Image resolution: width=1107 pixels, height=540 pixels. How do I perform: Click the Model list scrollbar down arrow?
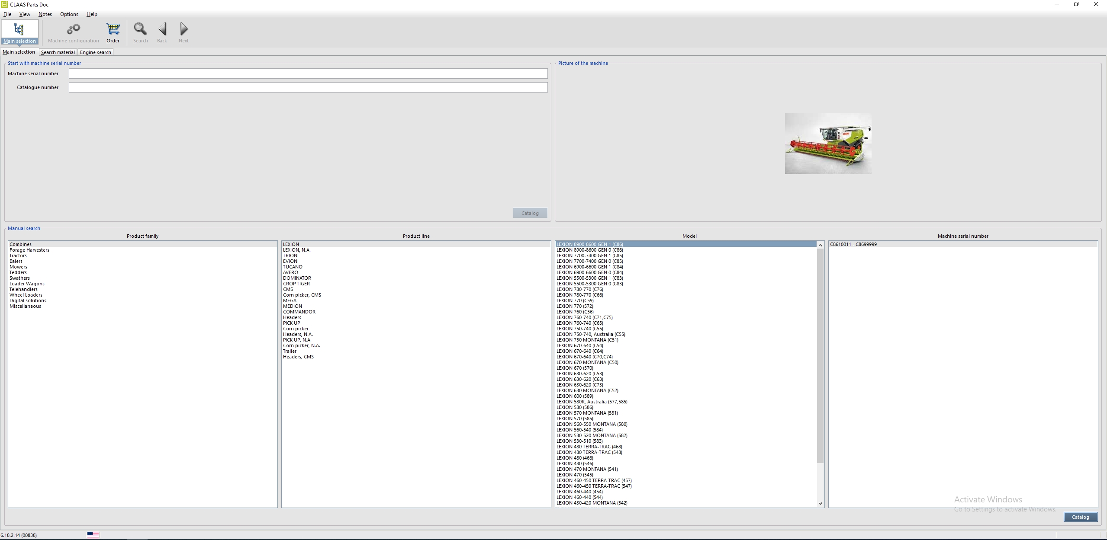tap(820, 503)
